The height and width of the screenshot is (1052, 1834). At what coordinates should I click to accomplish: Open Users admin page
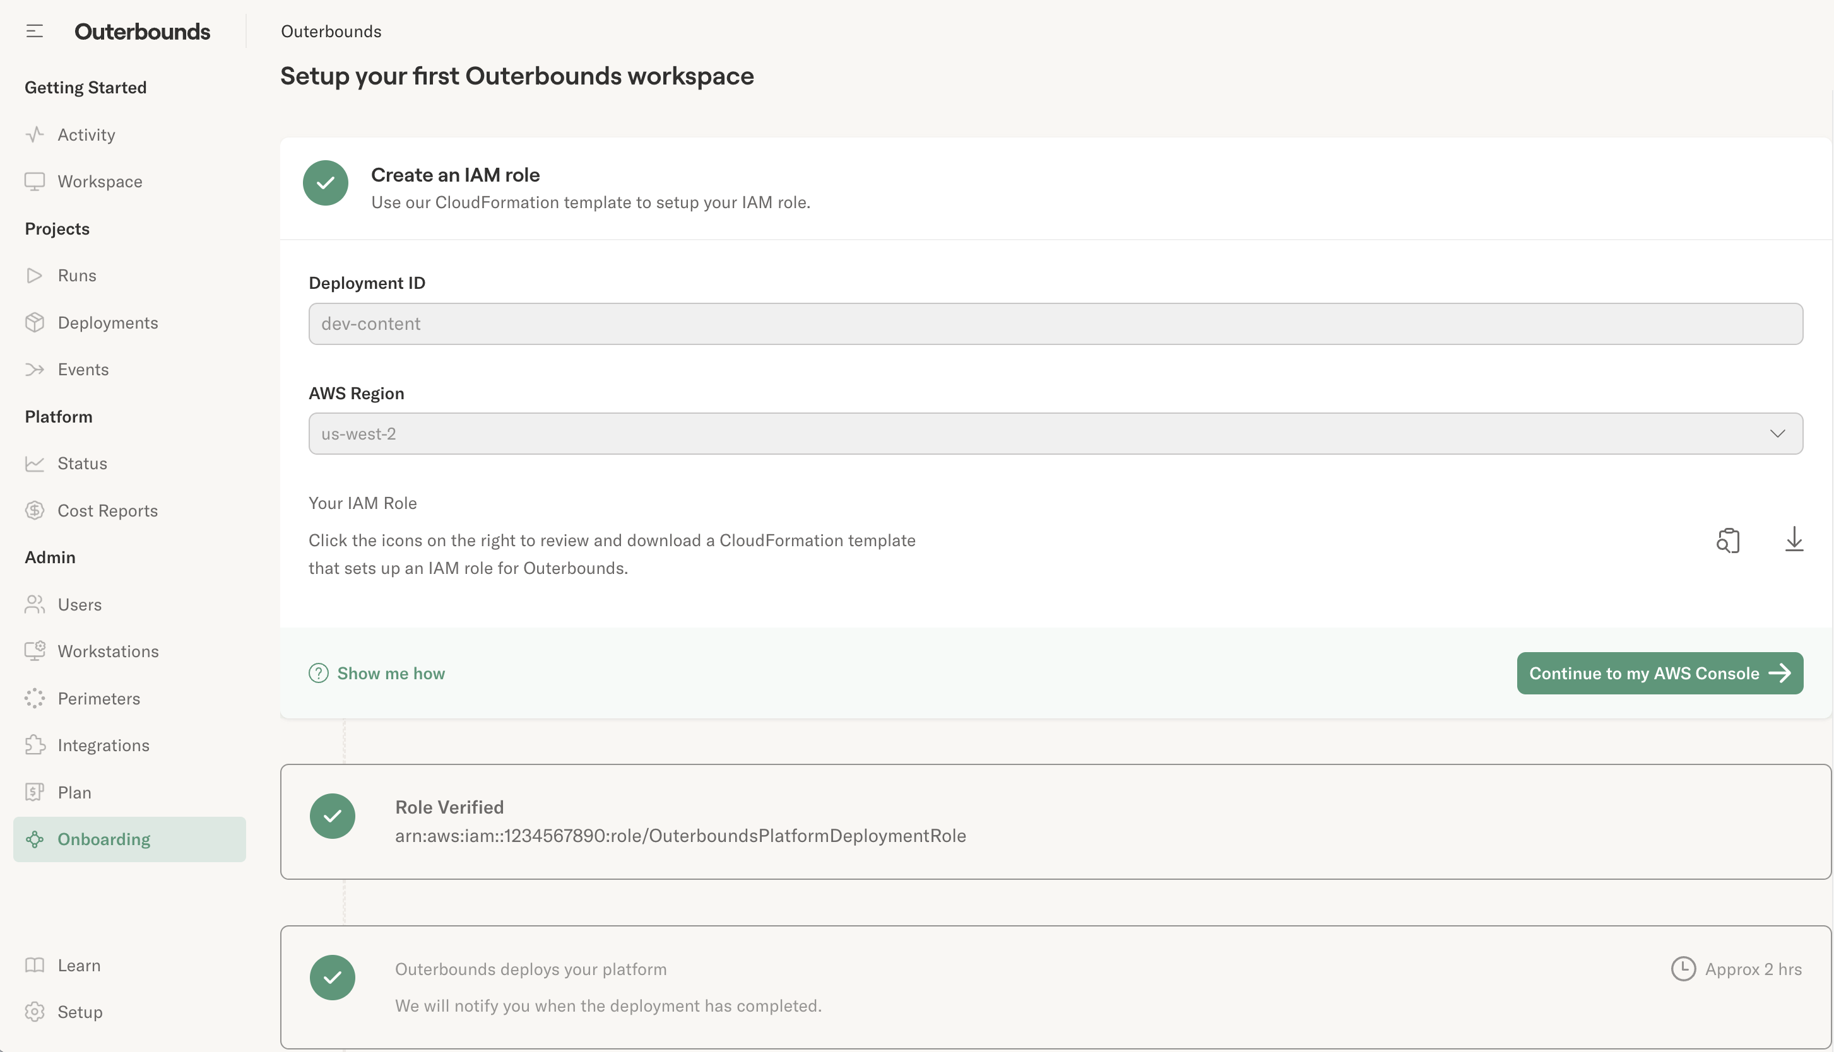129,604
